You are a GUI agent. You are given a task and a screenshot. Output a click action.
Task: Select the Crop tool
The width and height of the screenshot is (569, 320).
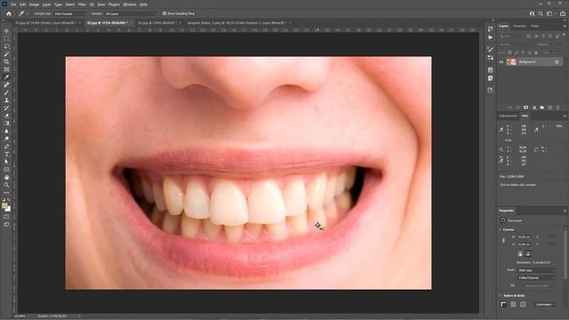coord(6,61)
